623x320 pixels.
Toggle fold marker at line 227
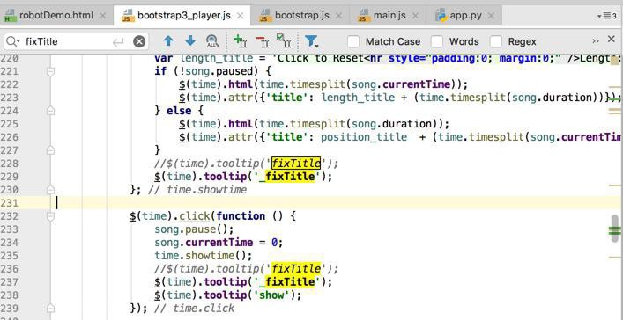tap(50, 150)
